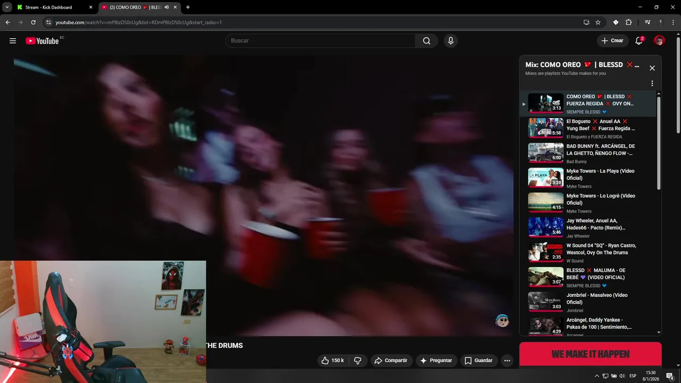Open the Windows notification center icon
The height and width of the screenshot is (383, 681).
pyautogui.click(x=670, y=376)
